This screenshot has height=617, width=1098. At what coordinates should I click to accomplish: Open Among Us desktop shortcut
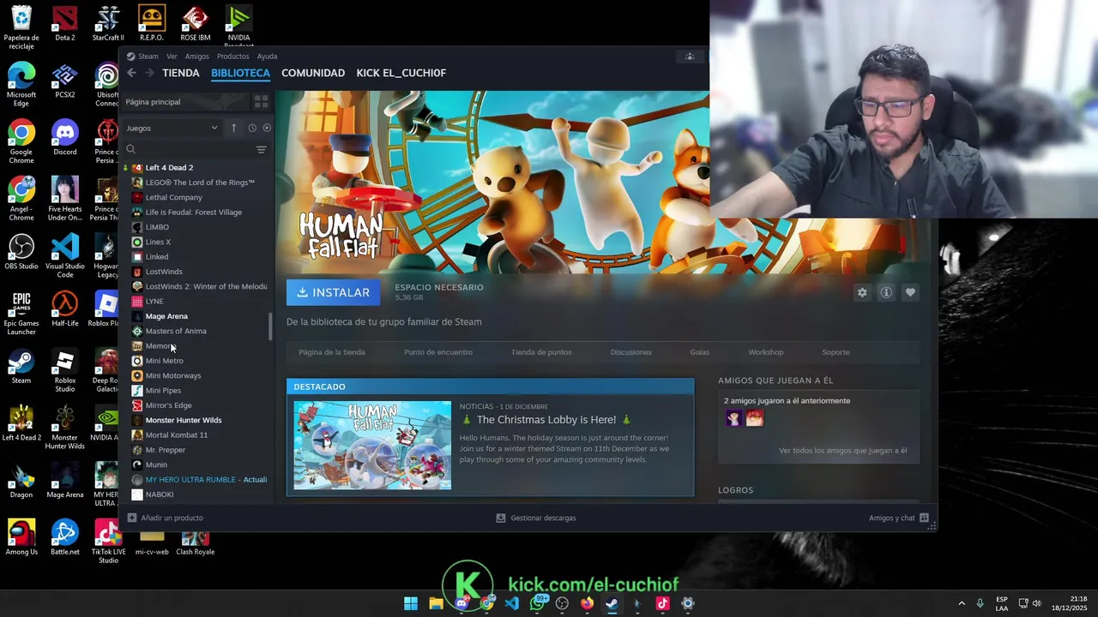21,537
